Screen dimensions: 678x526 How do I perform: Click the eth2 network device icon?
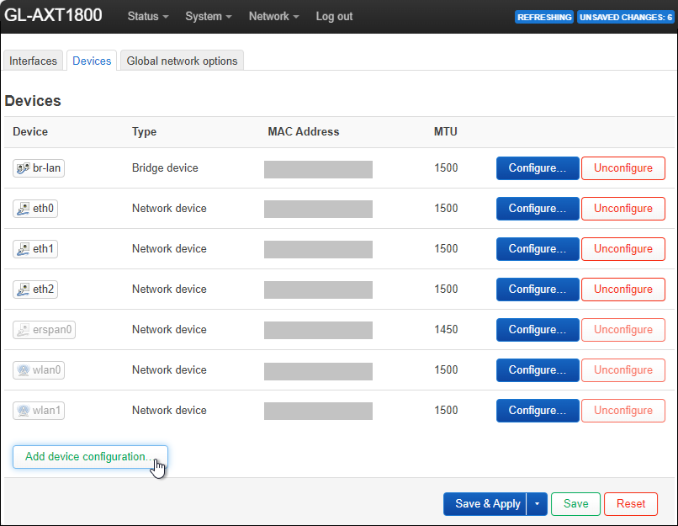pos(23,290)
